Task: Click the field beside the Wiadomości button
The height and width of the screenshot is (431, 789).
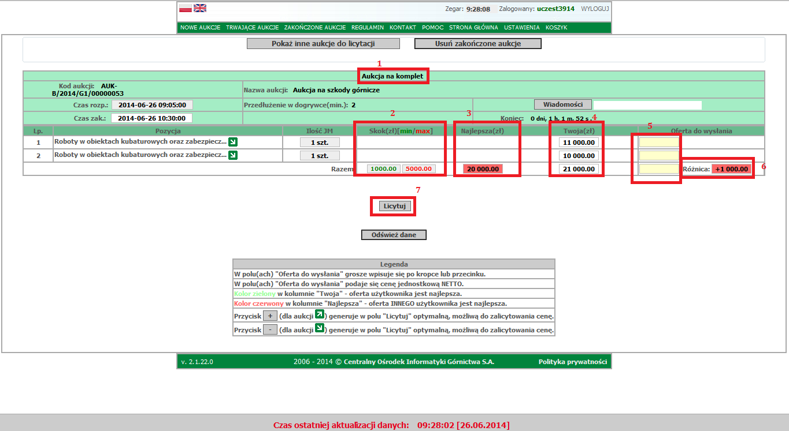Action: 647,105
